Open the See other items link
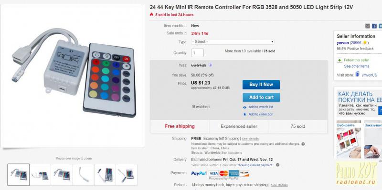 coord(357,66)
